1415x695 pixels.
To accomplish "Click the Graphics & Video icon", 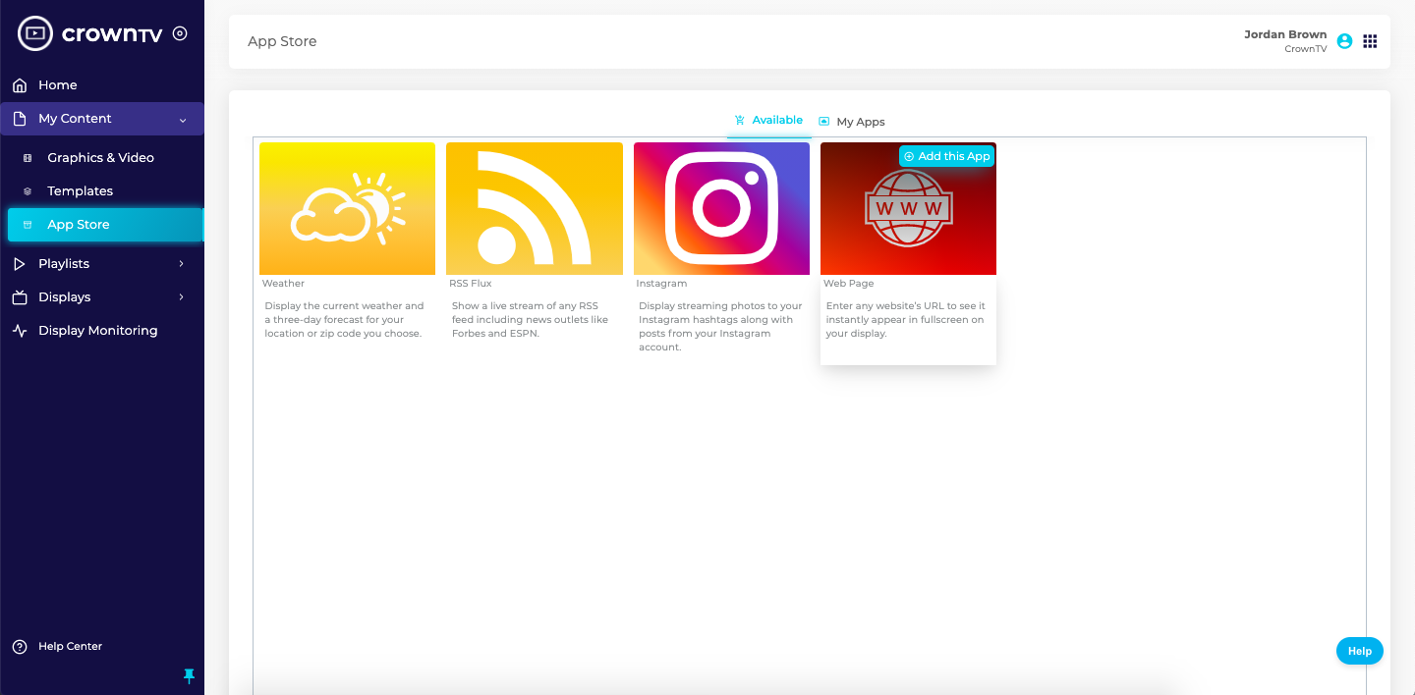I will (x=28, y=158).
